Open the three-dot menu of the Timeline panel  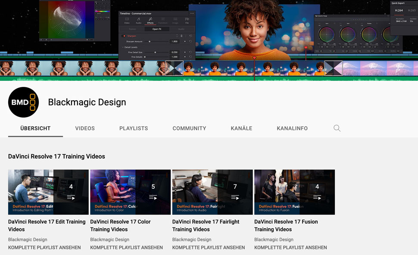point(192,13)
